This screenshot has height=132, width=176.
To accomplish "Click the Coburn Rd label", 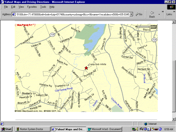I will coord(42,95).
